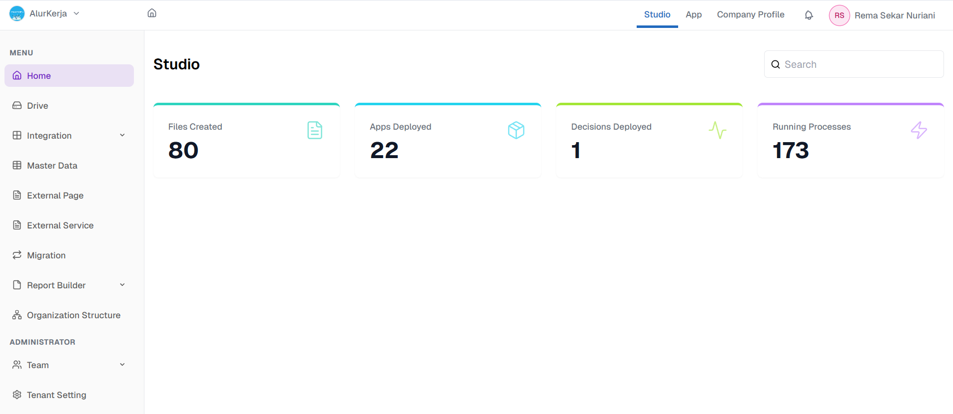The width and height of the screenshot is (953, 414).
Task: Click the Decisions Deployed activity icon
Action: coord(717,130)
